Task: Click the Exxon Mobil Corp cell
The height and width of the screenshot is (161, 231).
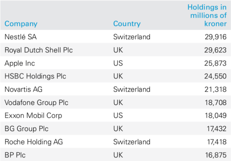Action: tap(33, 116)
